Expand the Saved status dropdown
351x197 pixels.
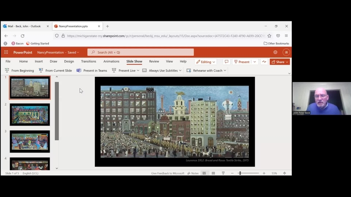tap(78, 52)
